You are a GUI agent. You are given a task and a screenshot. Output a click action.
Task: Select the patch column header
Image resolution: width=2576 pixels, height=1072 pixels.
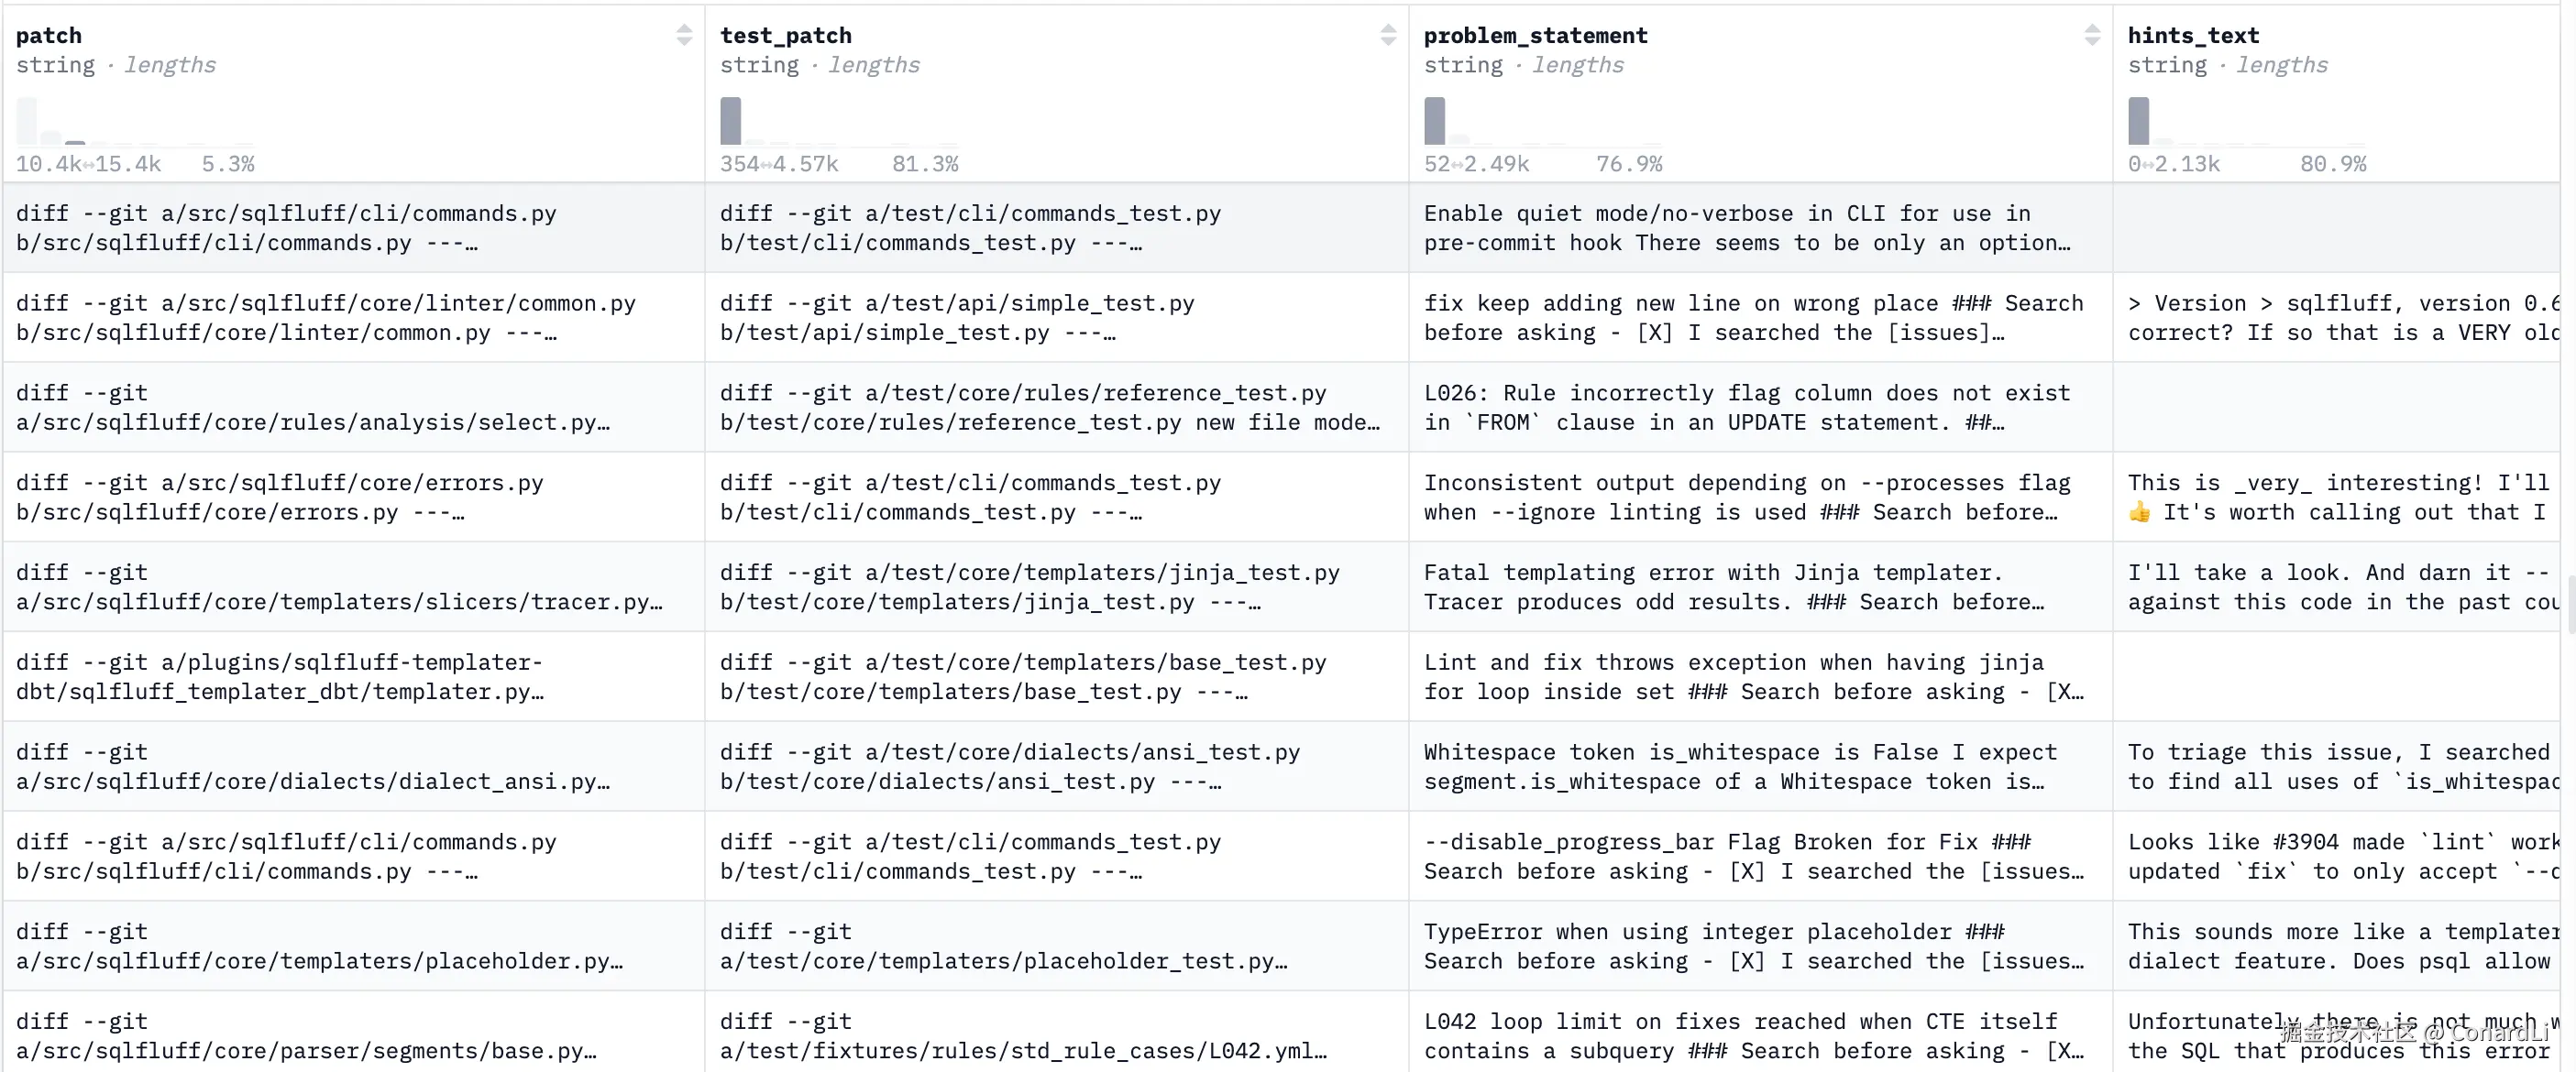tap(50, 35)
